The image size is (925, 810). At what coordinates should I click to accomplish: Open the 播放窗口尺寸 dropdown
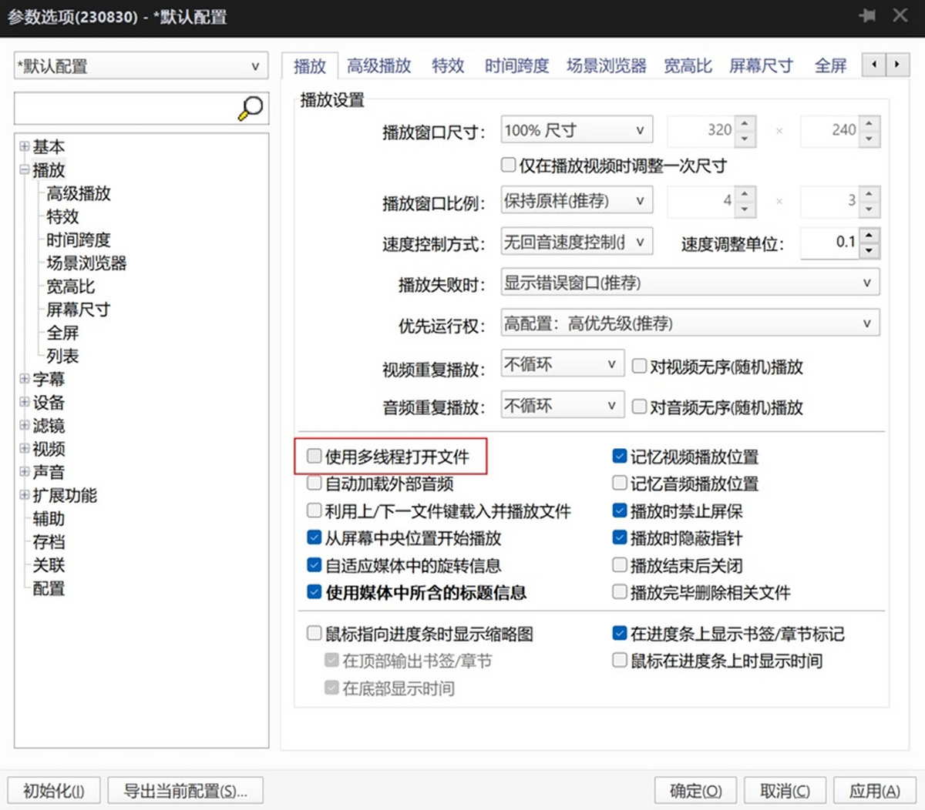tap(577, 130)
